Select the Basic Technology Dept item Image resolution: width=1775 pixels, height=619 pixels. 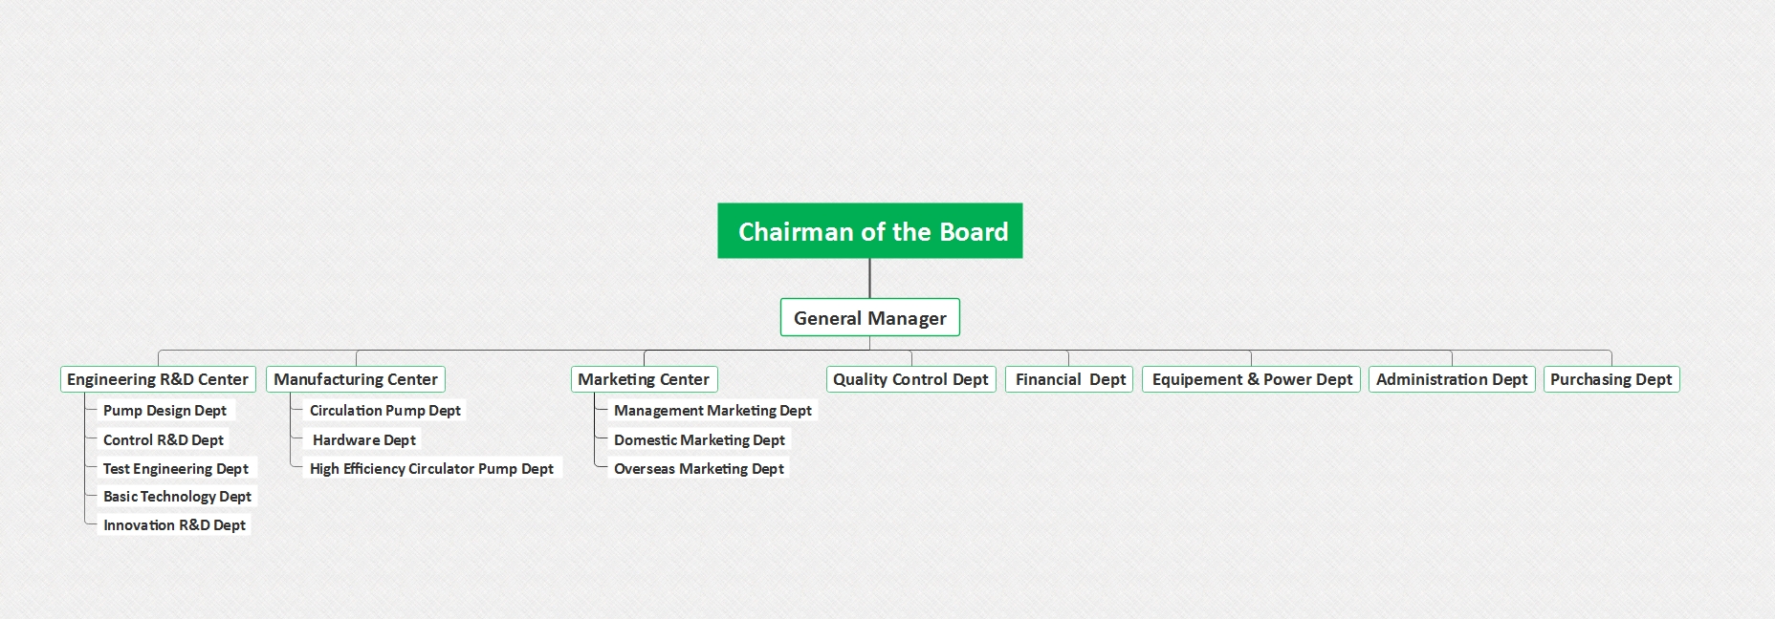coord(177,496)
